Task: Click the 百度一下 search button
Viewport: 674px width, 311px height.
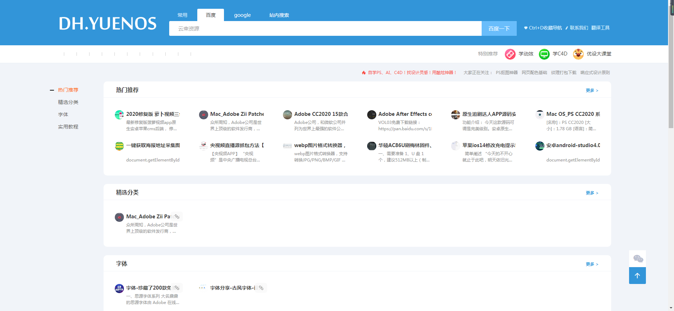Action: pyautogui.click(x=499, y=28)
